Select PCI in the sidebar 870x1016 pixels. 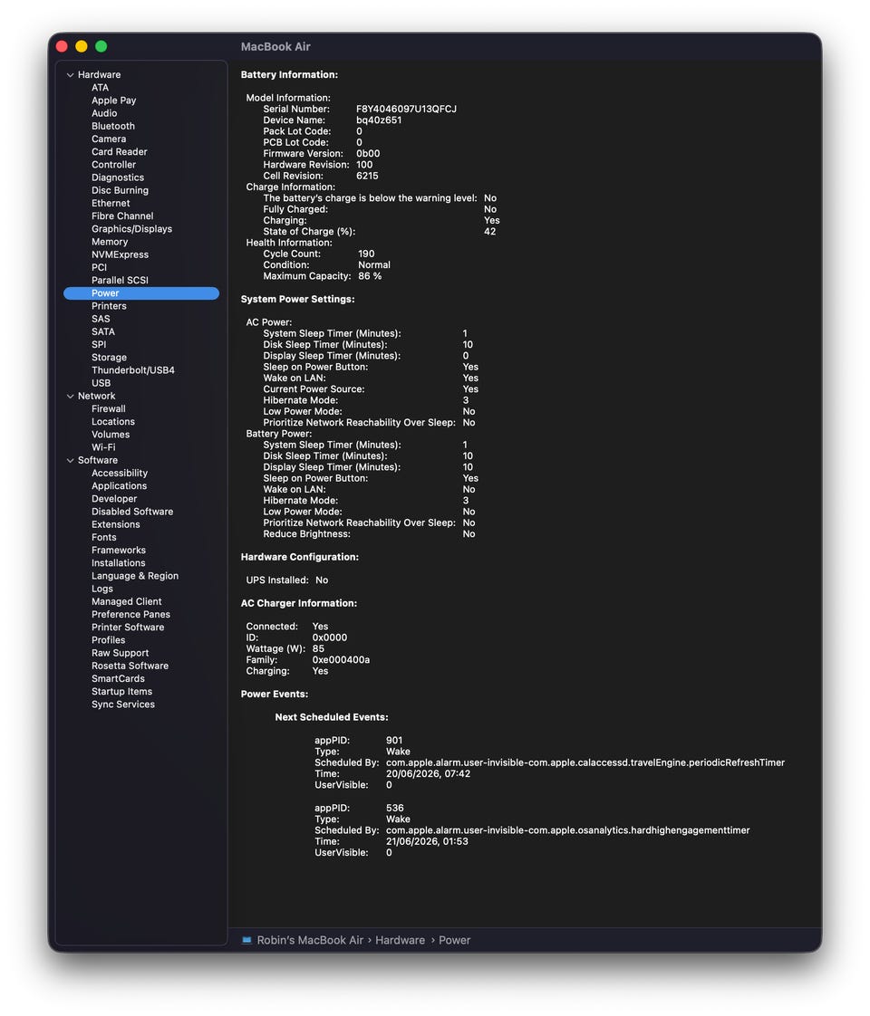99,268
